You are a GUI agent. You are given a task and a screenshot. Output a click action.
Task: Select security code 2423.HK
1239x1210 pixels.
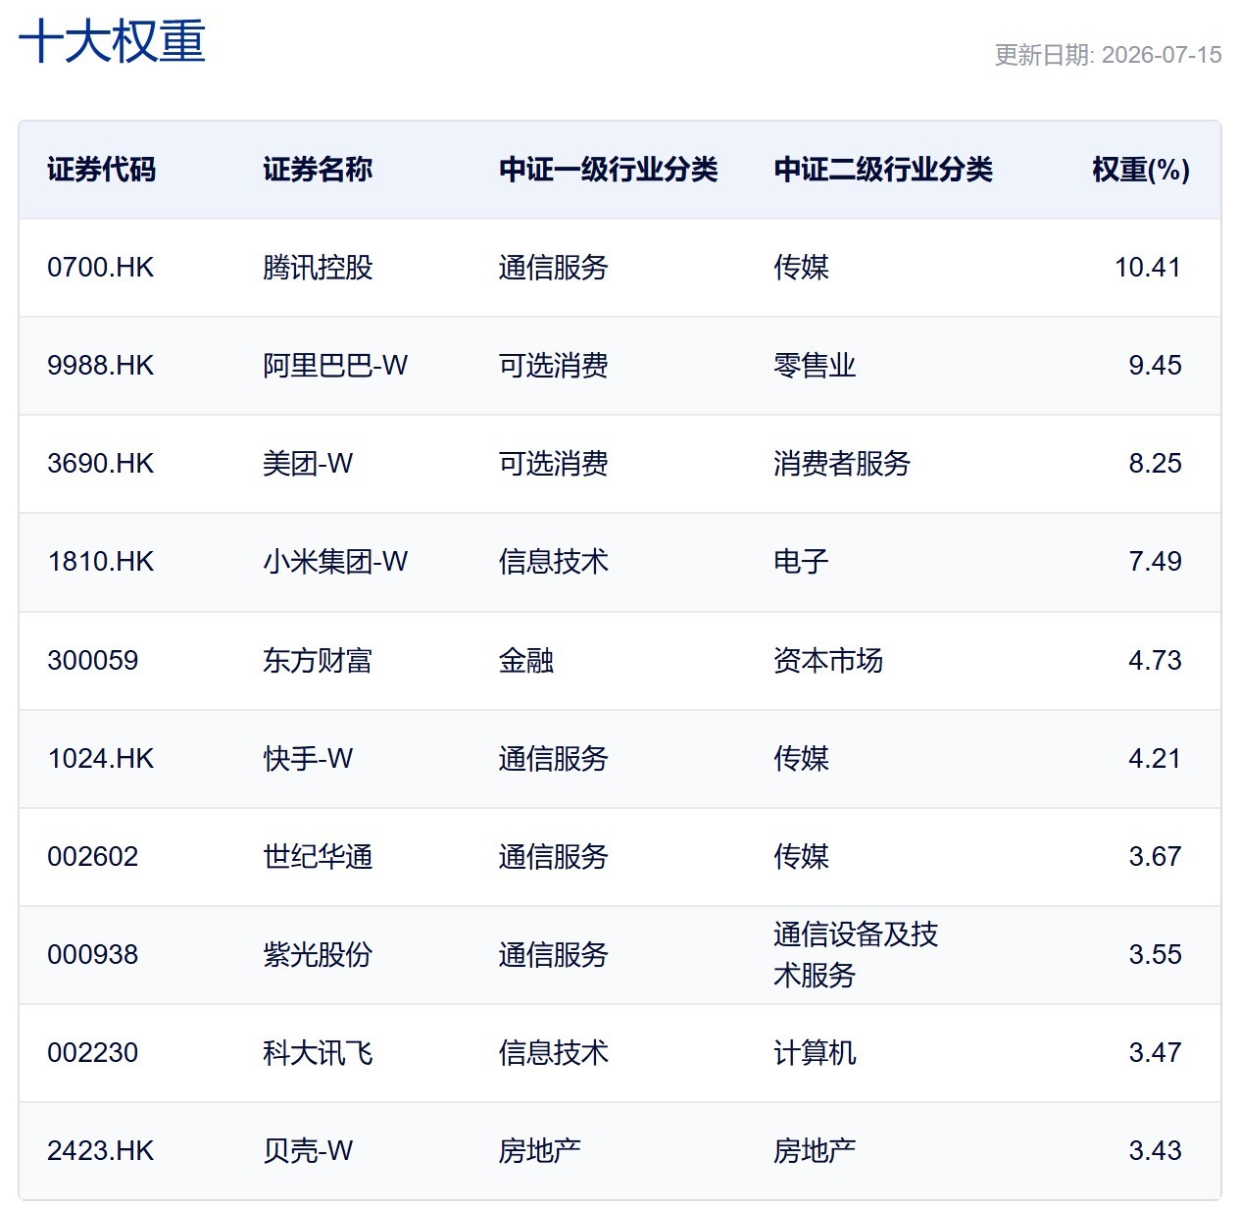pos(101,1151)
